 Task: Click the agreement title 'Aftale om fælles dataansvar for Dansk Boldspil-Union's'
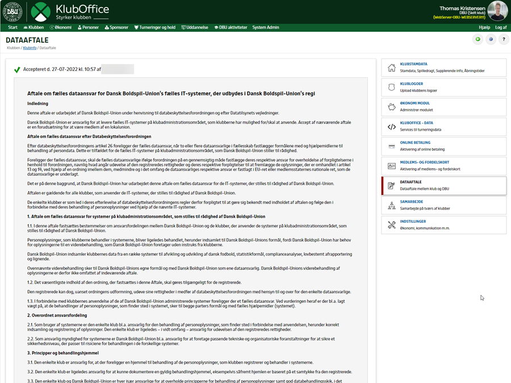(171, 94)
